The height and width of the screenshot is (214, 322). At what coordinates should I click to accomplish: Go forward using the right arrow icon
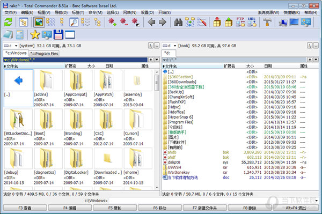coord(163,22)
